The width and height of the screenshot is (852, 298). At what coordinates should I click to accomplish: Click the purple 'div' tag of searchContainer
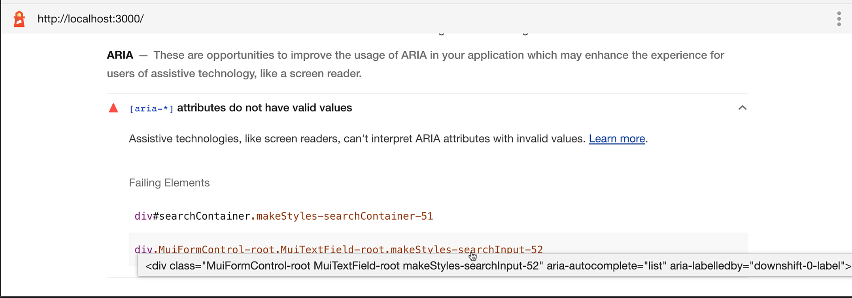pyautogui.click(x=143, y=216)
